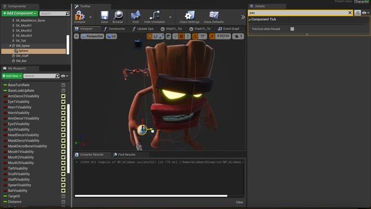Toggle Eye1Visability editable eye

pyautogui.click(x=63, y=102)
